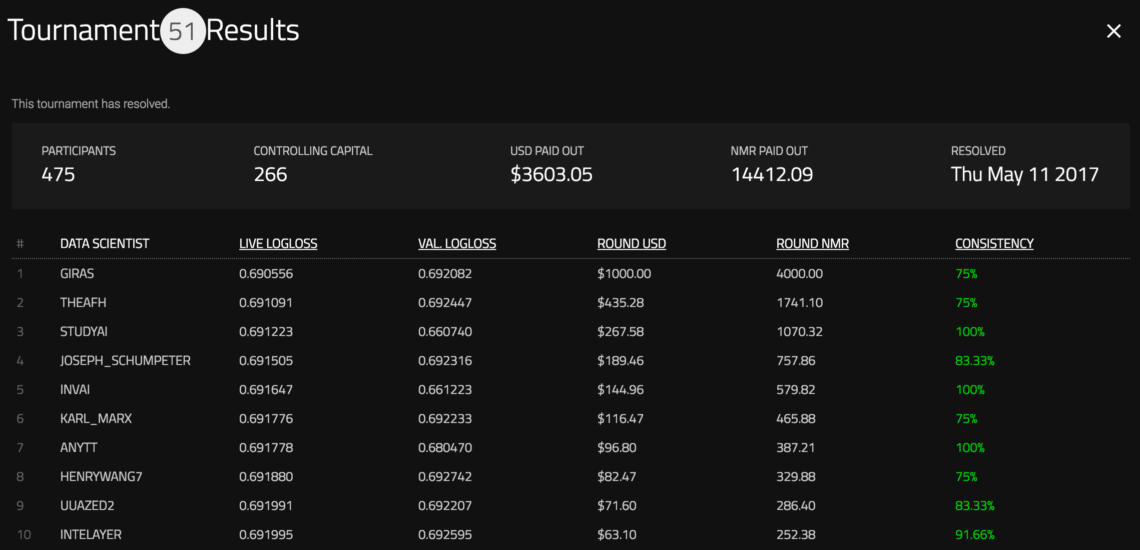Image resolution: width=1140 pixels, height=550 pixels.
Task: Sort the leaderboard by ROUND USD
Action: 632,243
